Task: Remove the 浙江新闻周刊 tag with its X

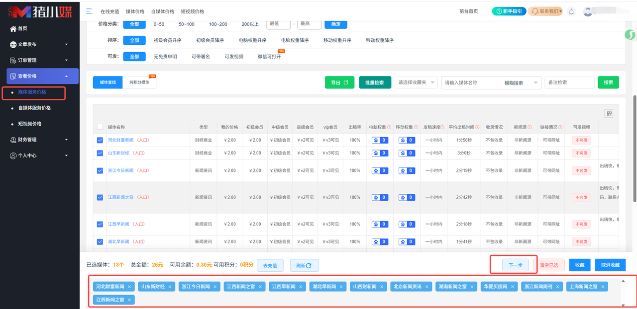Action: point(557,287)
